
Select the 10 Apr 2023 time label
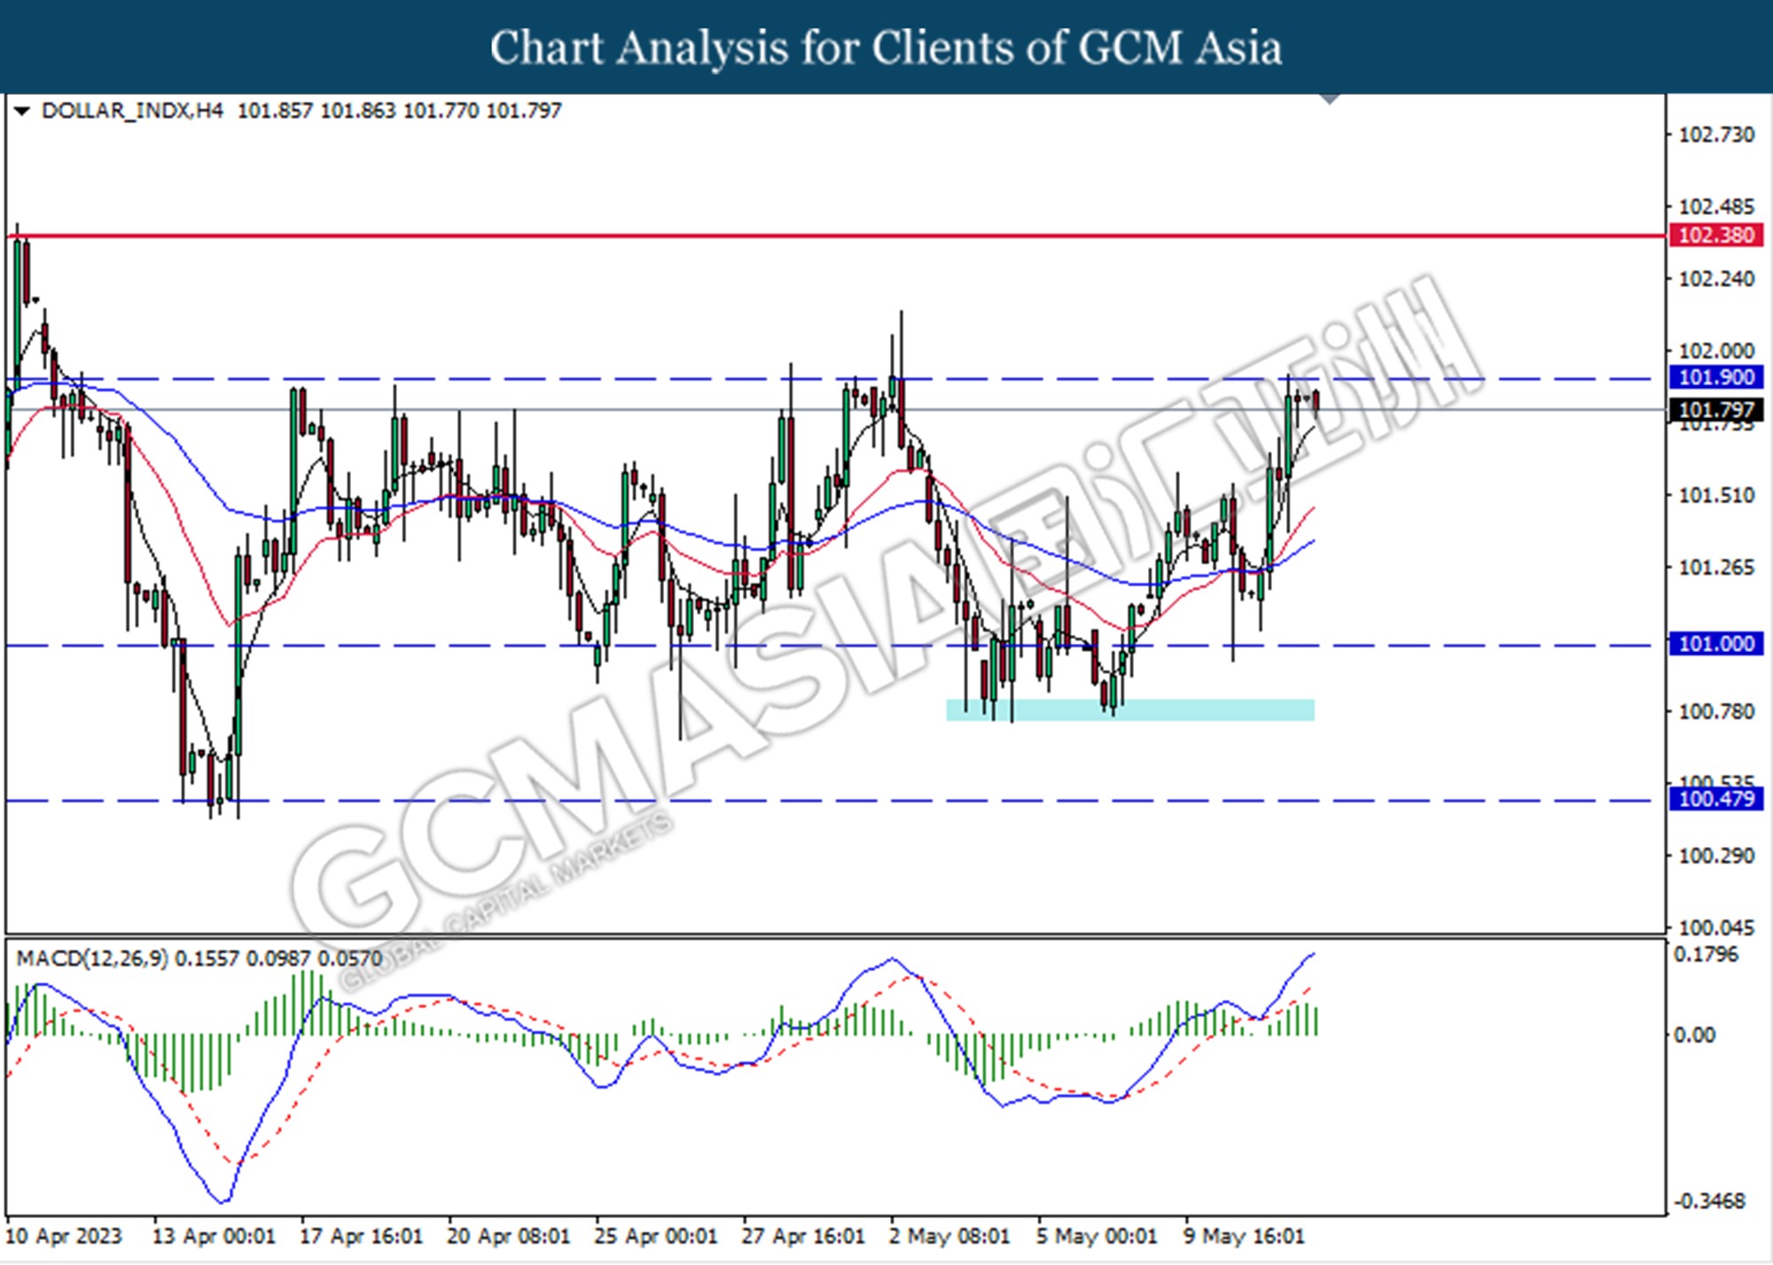point(63,1236)
